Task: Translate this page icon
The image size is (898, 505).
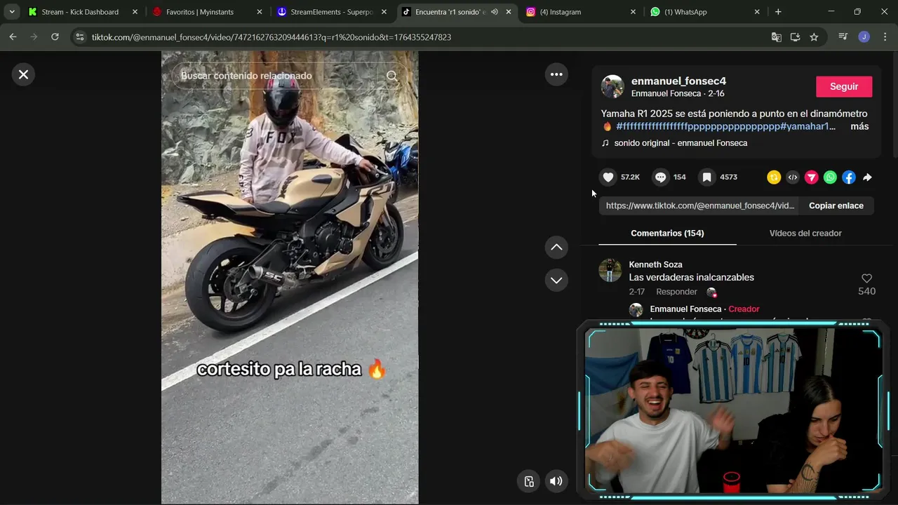Action: click(x=776, y=37)
